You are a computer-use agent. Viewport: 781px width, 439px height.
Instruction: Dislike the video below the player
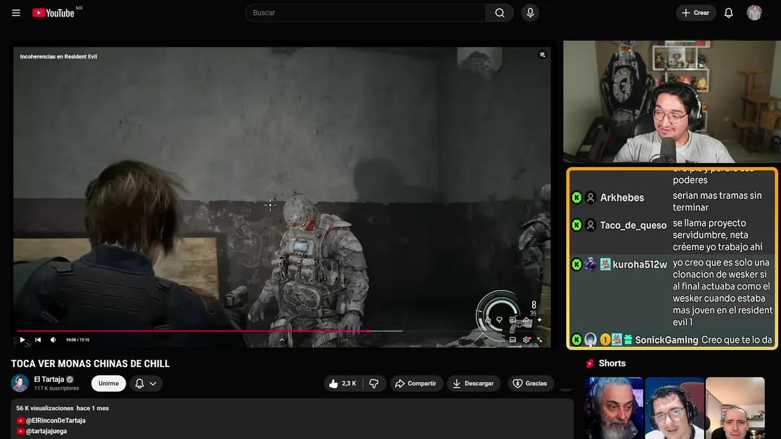point(374,384)
